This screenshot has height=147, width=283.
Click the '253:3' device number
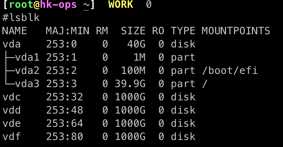(62, 84)
